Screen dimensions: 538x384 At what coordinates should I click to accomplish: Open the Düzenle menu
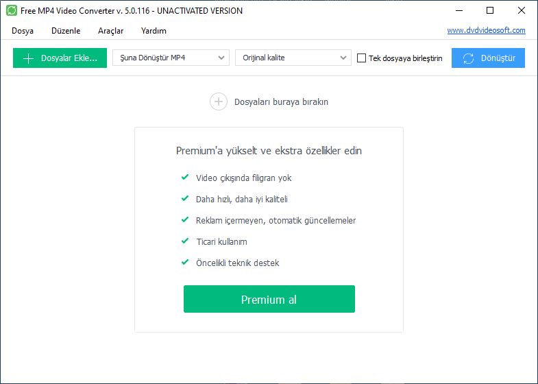[x=66, y=31]
